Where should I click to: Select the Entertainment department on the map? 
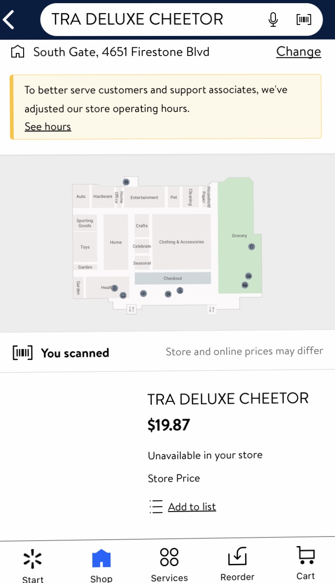pyautogui.click(x=144, y=197)
